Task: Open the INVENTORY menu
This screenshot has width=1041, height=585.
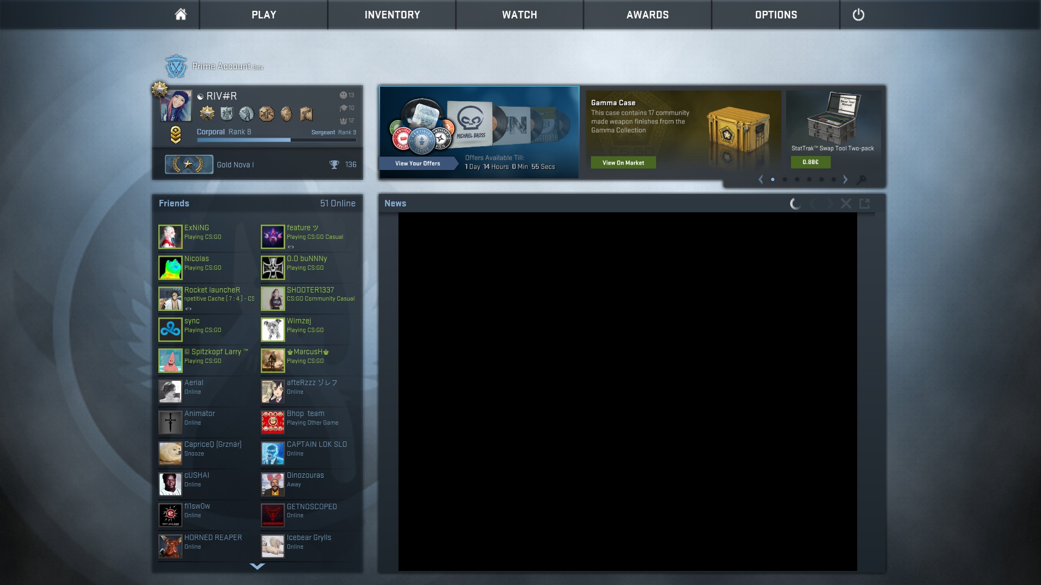Action: 392,15
